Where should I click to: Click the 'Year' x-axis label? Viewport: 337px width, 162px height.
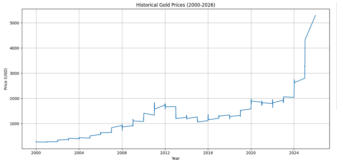pos(176,158)
